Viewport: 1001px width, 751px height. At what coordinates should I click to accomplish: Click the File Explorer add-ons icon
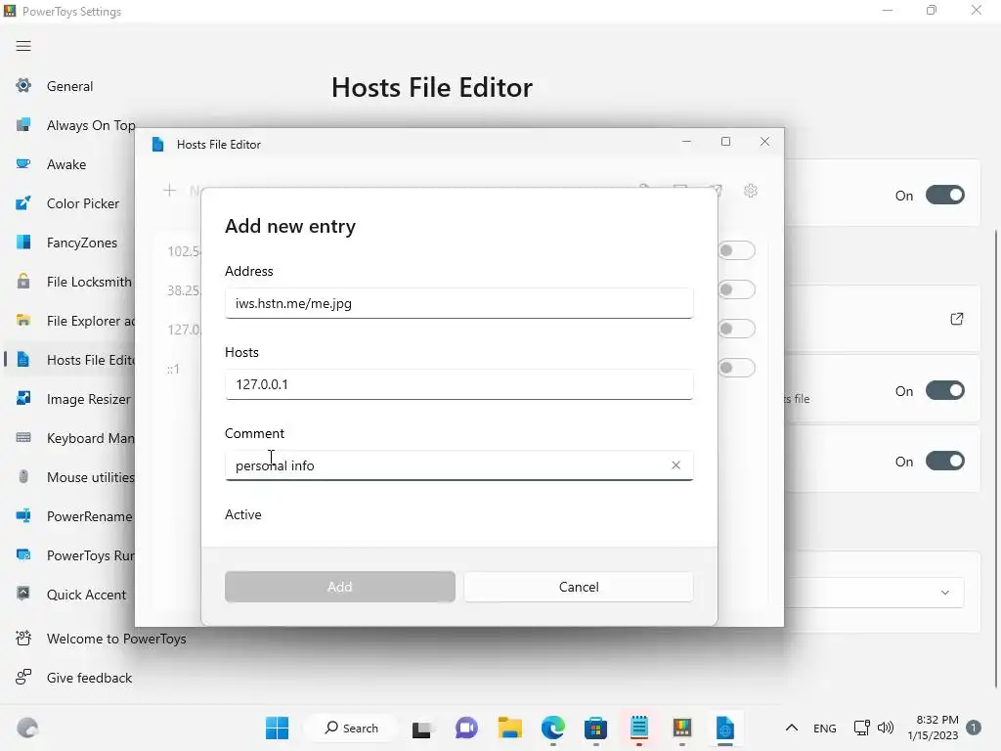tap(23, 321)
